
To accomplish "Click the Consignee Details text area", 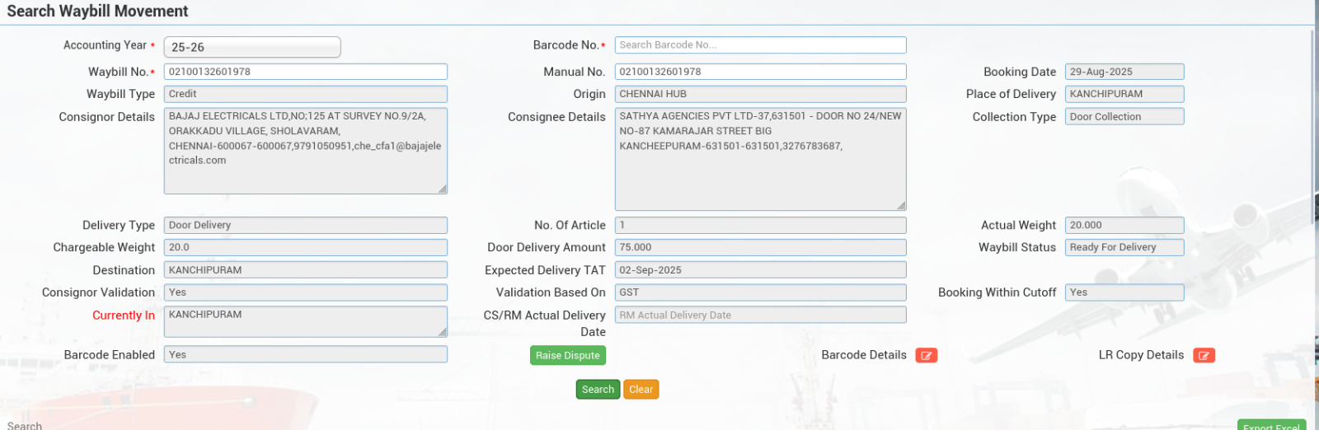I will [760, 159].
